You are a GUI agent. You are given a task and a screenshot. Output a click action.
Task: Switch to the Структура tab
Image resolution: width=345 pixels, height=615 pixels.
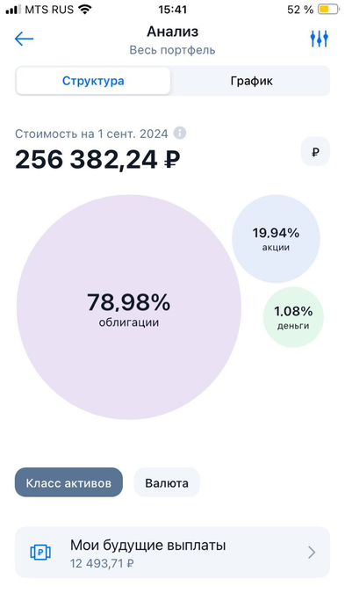(x=93, y=81)
